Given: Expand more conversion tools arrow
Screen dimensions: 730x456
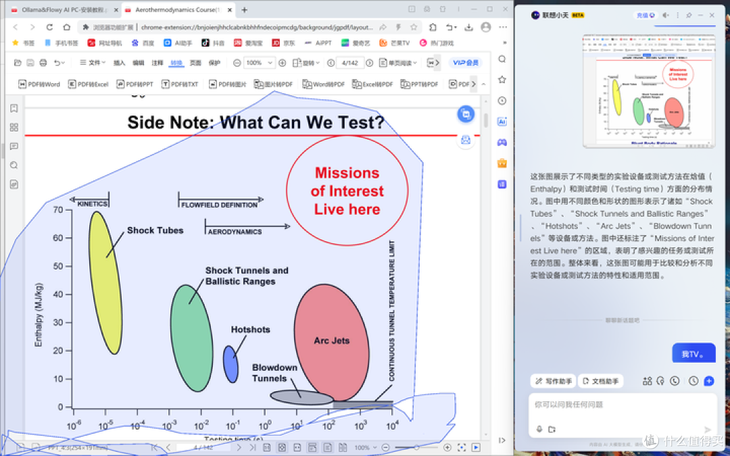Looking at the screenshot, I should [473, 84].
